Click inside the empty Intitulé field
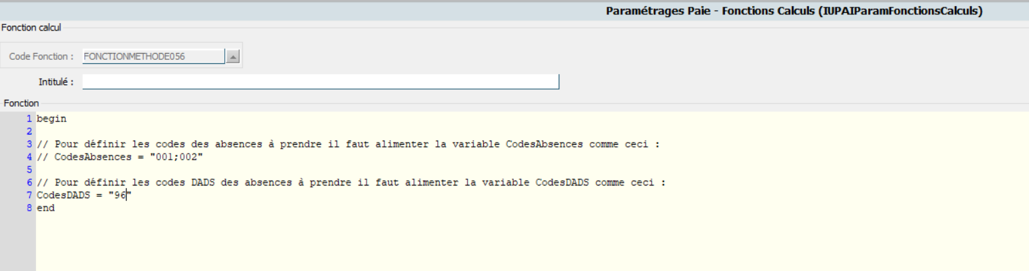 click(320, 82)
